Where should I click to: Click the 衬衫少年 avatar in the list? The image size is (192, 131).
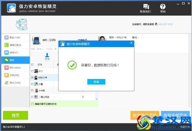coord(36,78)
